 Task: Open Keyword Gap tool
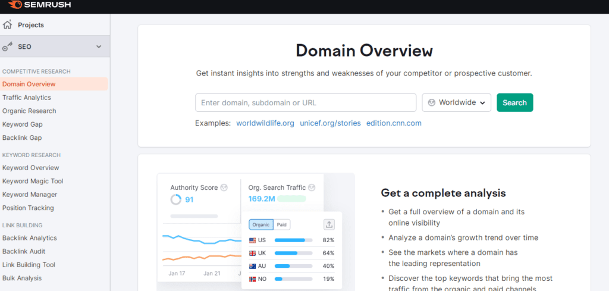tap(22, 124)
